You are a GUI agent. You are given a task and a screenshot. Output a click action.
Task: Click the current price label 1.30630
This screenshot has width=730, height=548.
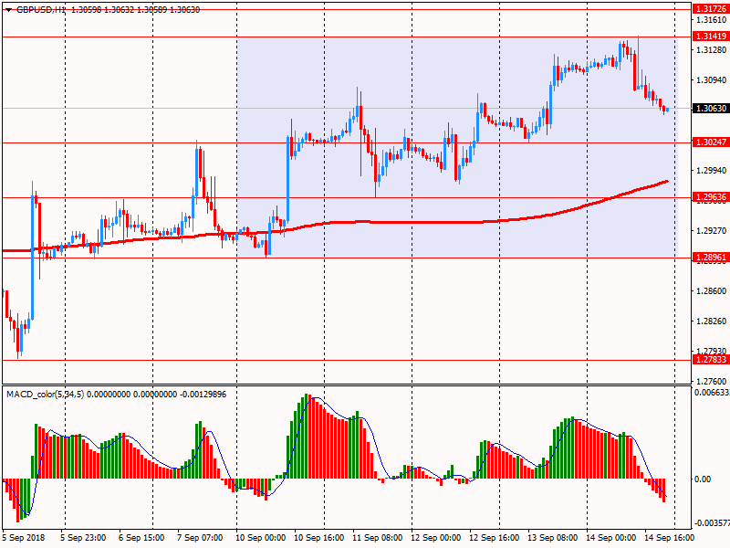pos(711,108)
